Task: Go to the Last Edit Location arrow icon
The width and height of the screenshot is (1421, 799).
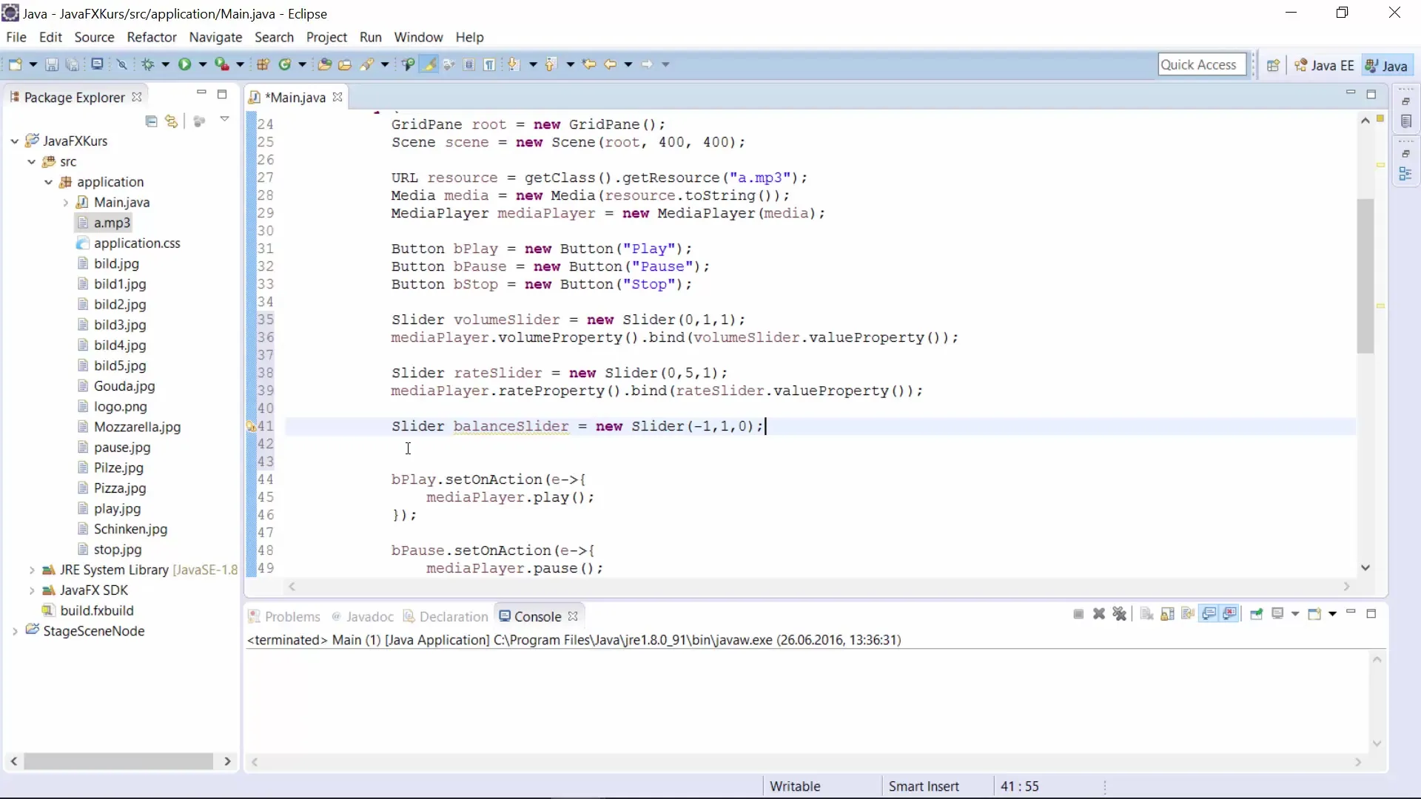Action: pos(589,64)
